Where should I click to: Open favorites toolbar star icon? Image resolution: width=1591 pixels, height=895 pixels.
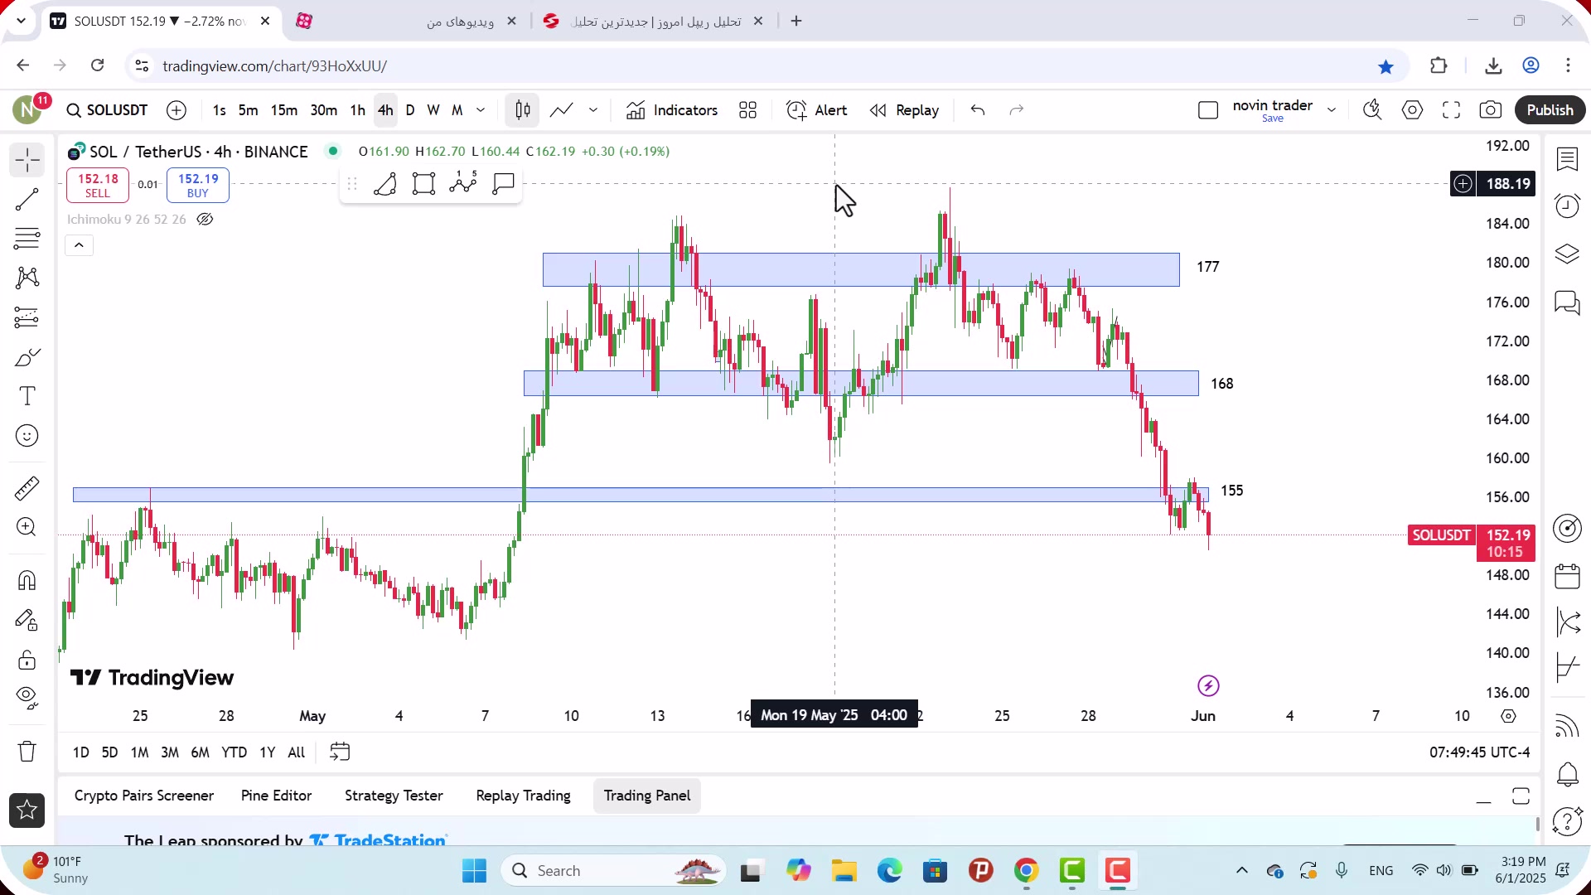[27, 810]
